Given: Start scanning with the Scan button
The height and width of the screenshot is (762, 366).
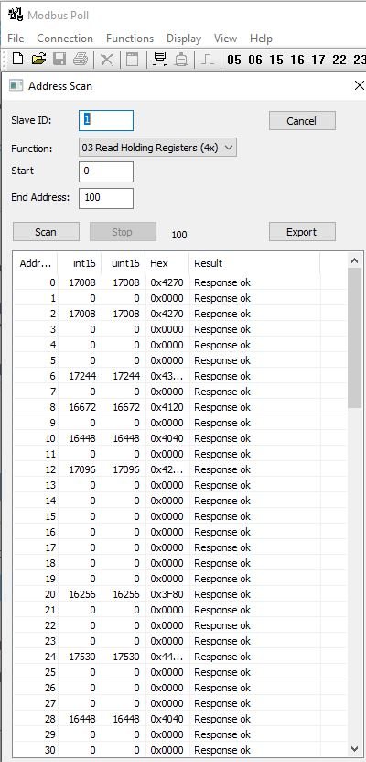Looking at the screenshot, I should 46,232.
